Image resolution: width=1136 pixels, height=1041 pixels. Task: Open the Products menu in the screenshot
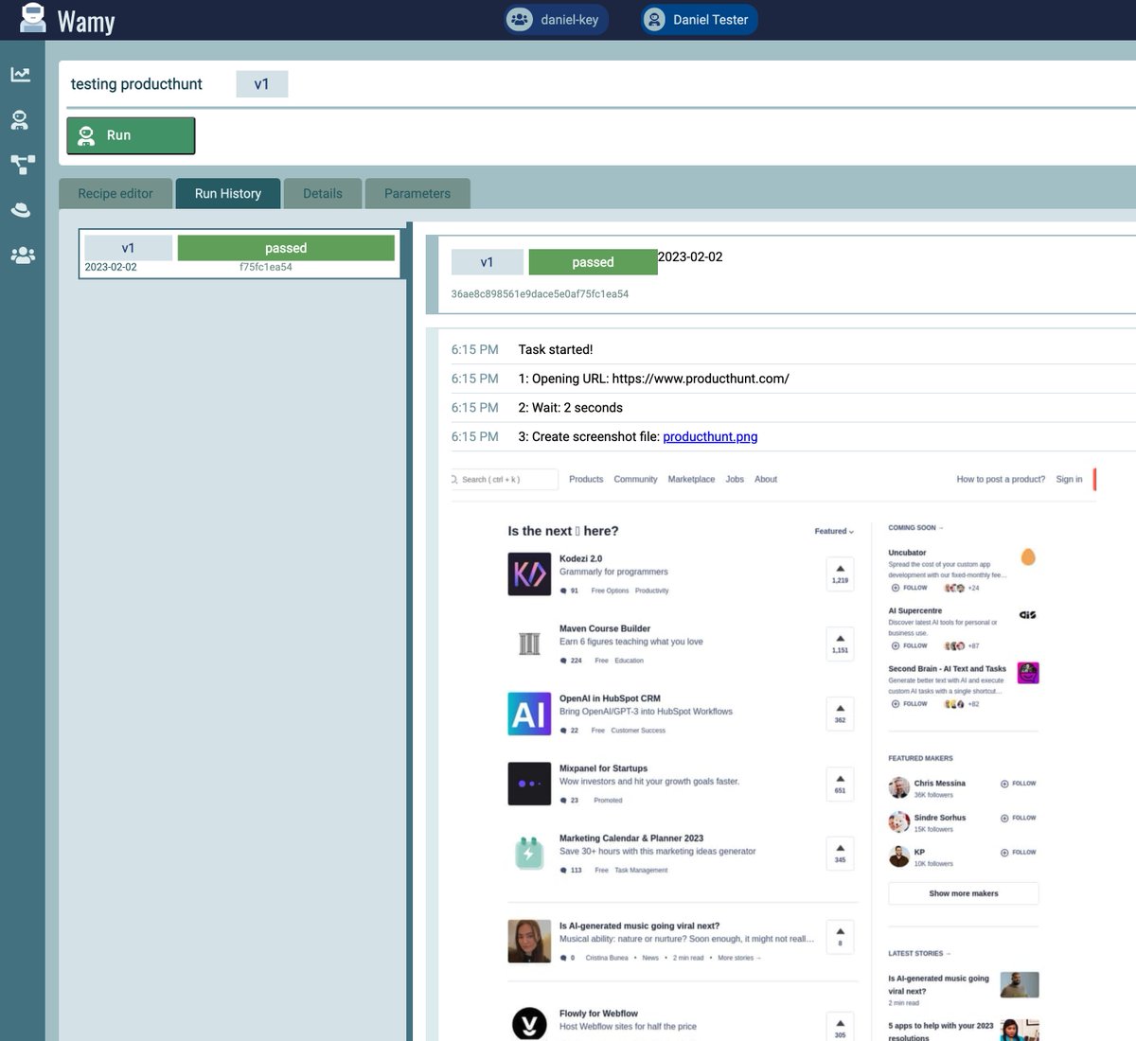tap(586, 479)
